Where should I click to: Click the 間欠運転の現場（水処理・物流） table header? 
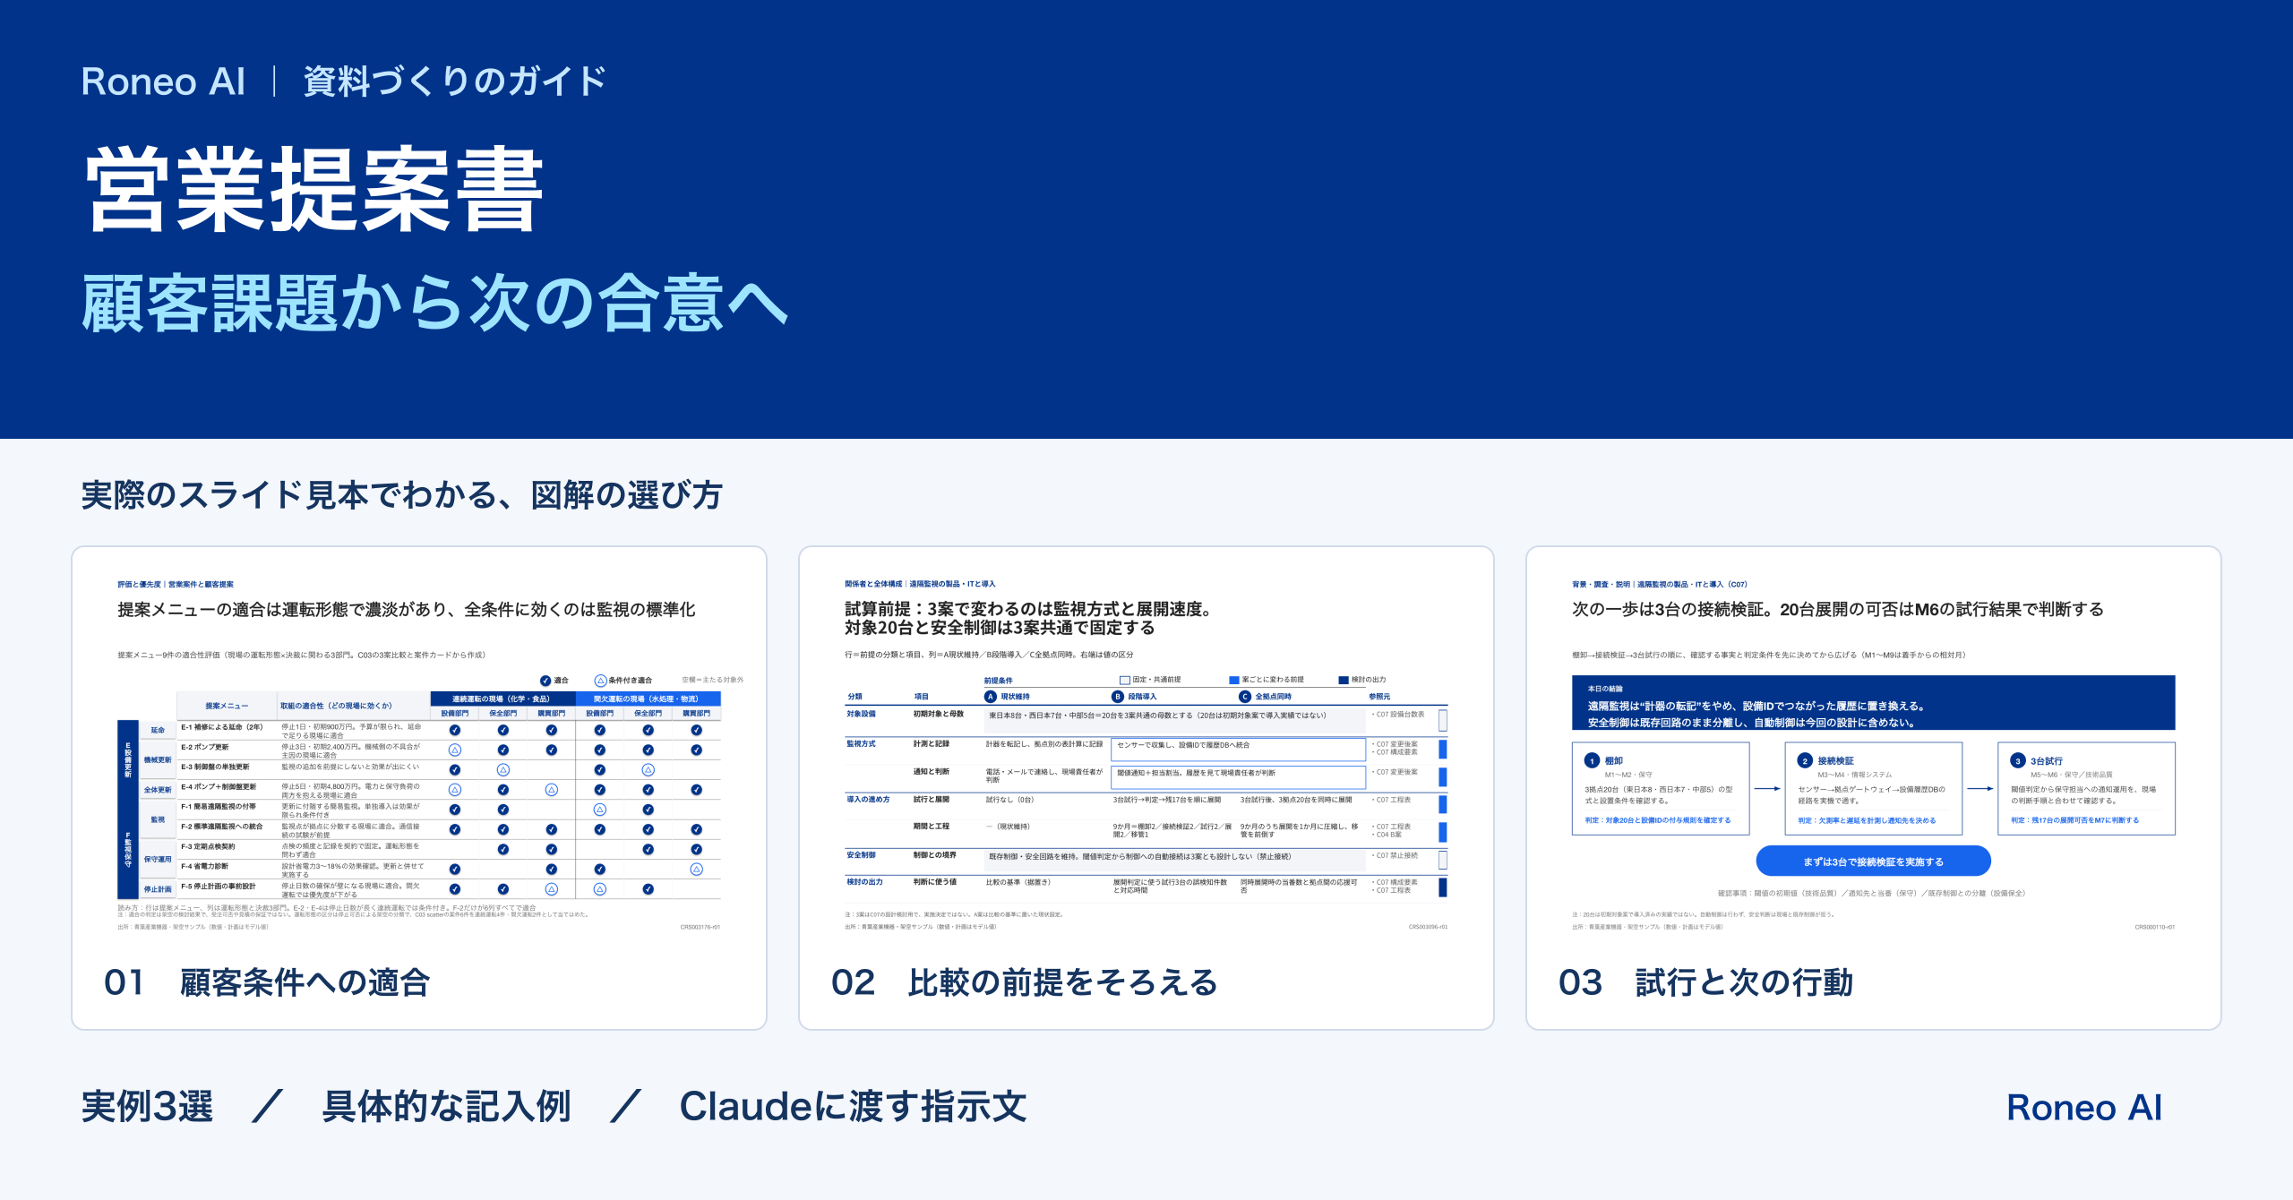648,699
